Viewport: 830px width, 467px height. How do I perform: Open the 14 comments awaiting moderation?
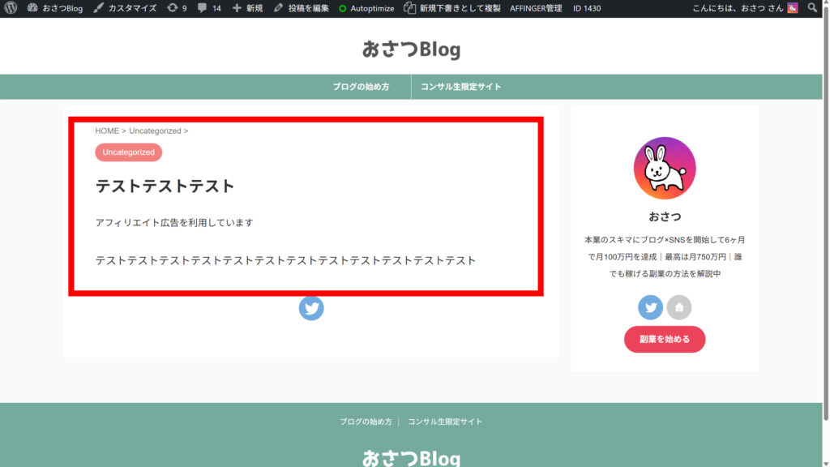[209, 8]
